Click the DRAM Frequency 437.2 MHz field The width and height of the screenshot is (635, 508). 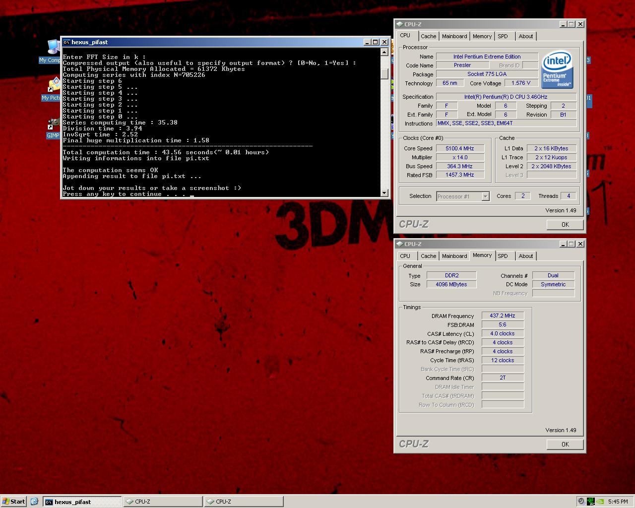point(503,316)
